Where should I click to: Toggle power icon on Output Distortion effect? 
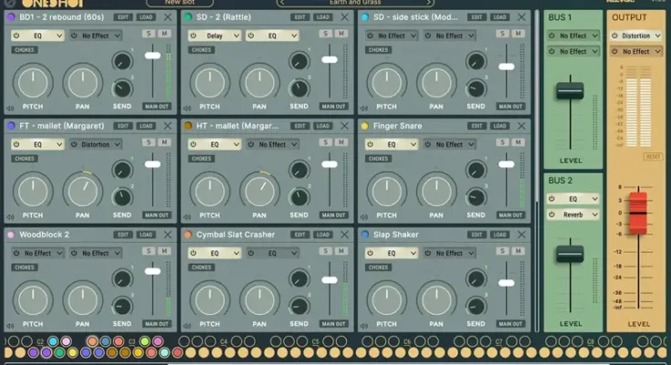tap(613, 36)
